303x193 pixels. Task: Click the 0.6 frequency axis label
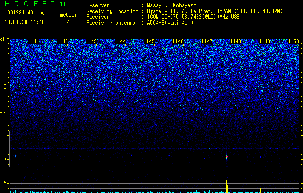pyautogui.click(x=3, y=183)
